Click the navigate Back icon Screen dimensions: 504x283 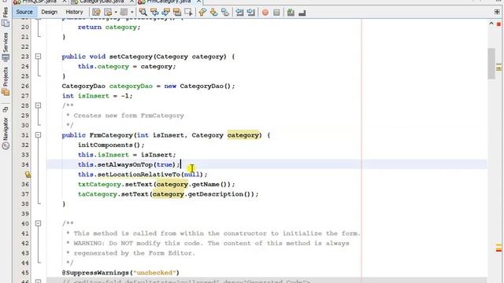[x=108, y=13]
